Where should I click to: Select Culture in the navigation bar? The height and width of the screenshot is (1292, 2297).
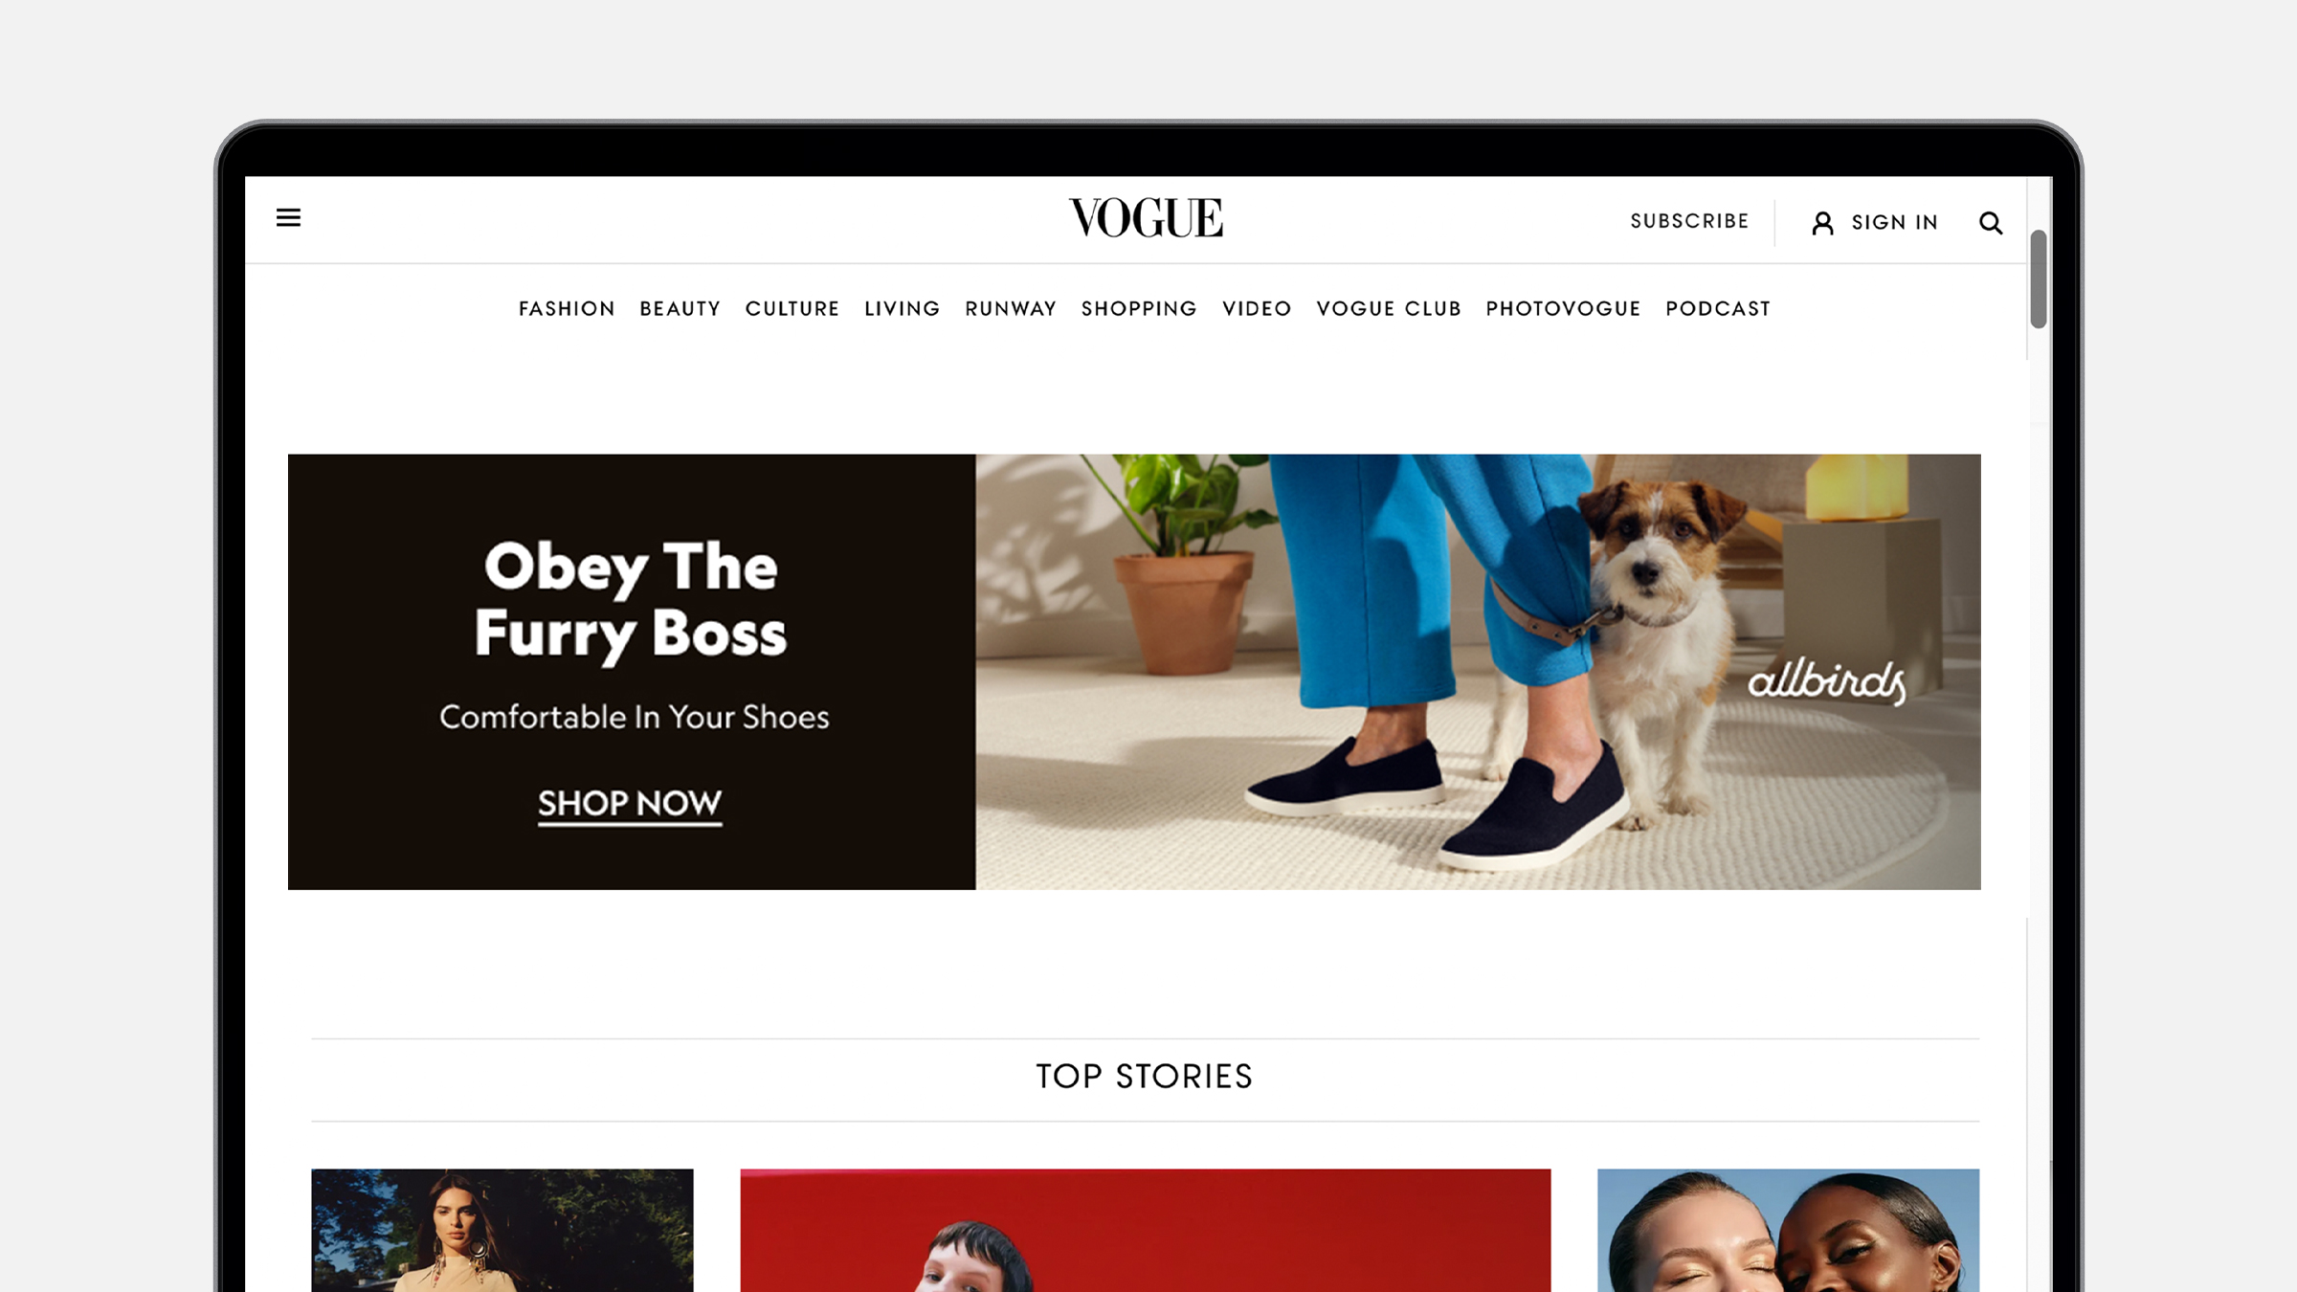point(792,309)
